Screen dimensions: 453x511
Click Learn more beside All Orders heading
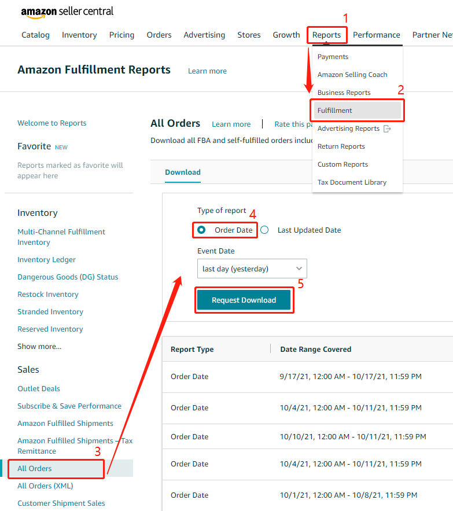click(x=231, y=124)
